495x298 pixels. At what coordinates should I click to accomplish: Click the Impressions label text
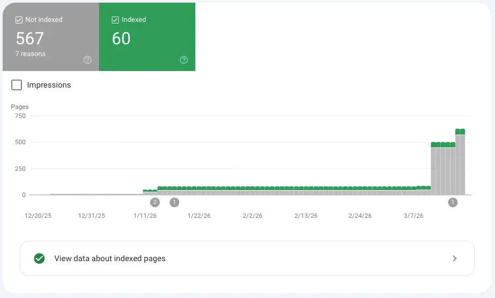pyautogui.click(x=49, y=85)
